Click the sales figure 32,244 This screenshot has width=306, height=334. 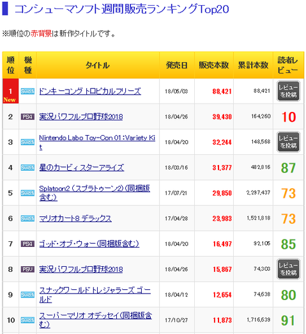pyautogui.click(x=222, y=142)
